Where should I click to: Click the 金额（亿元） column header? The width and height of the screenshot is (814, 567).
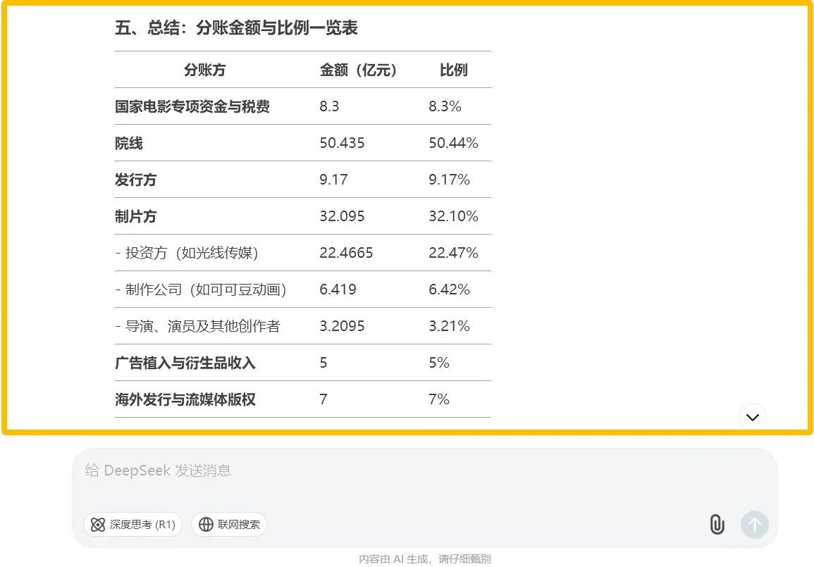(358, 70)
